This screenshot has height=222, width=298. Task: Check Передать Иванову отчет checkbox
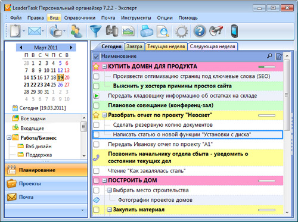[97, 144]
